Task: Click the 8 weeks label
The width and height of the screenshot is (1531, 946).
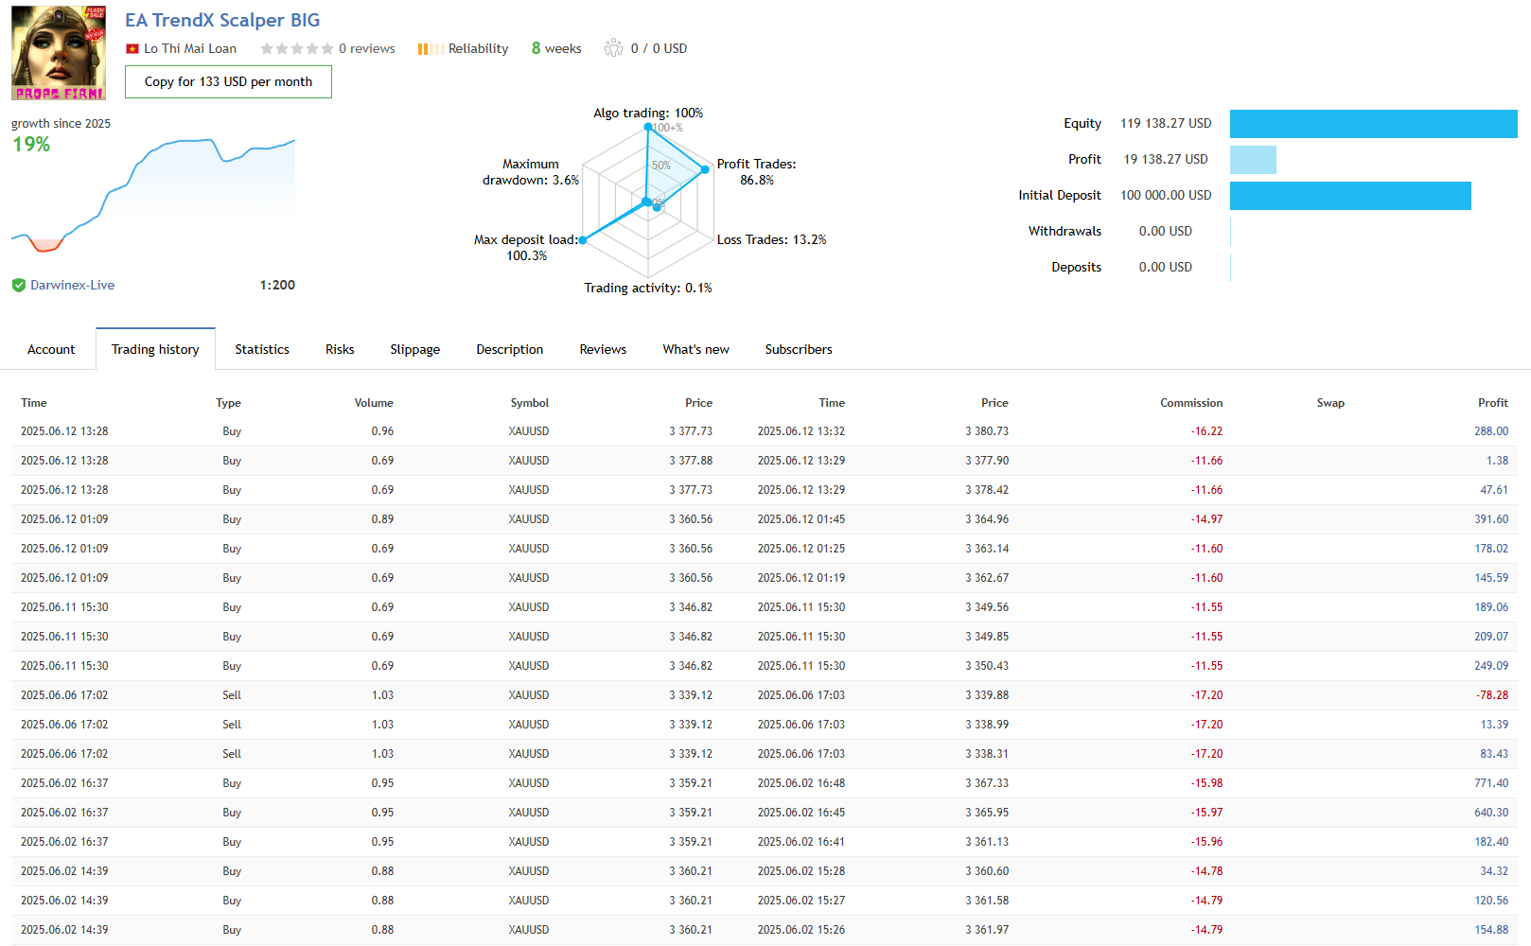Action: click(556, 48)
